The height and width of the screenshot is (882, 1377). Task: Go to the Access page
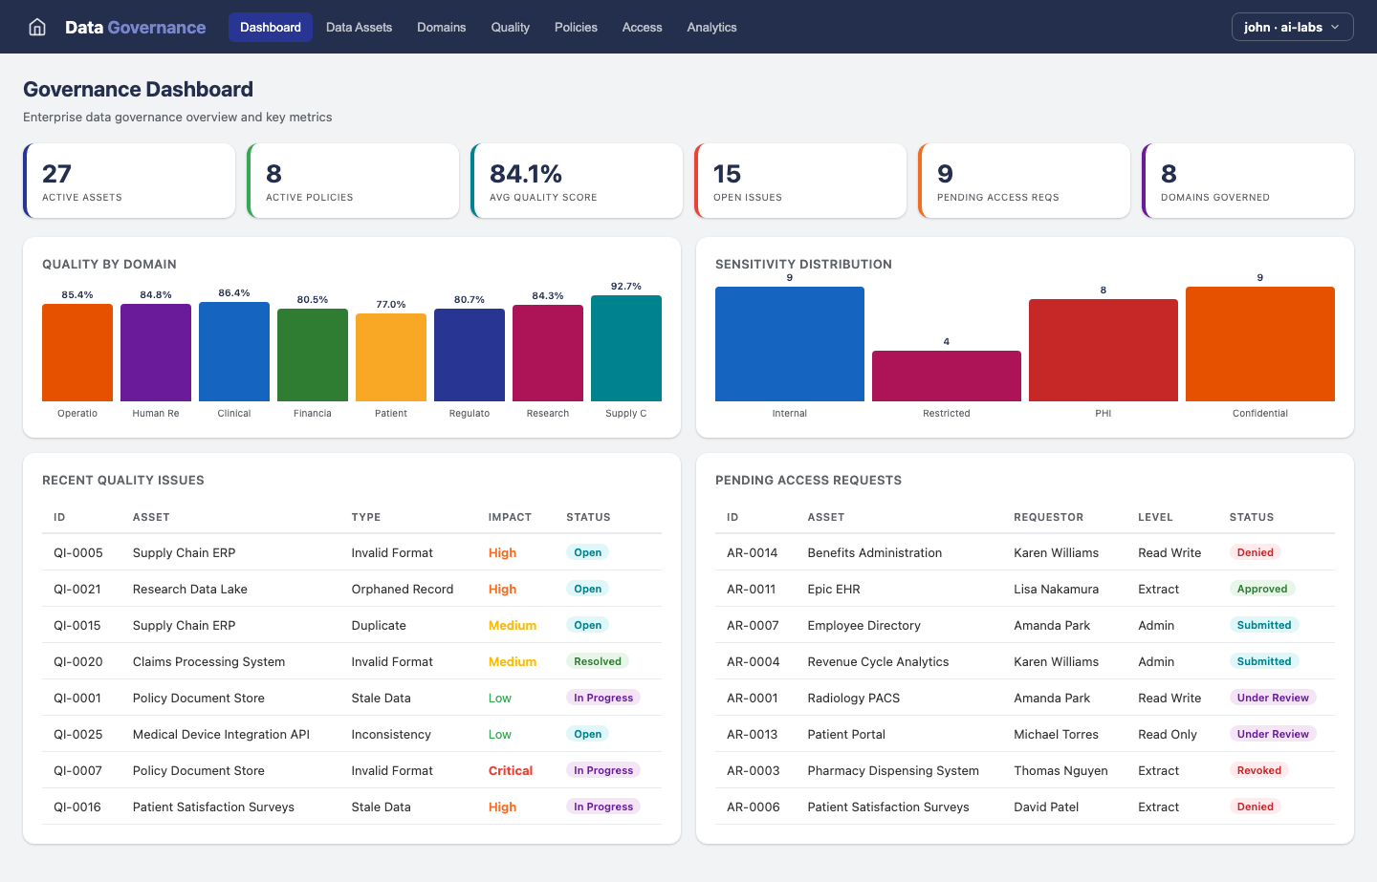(x=642, y=27)
